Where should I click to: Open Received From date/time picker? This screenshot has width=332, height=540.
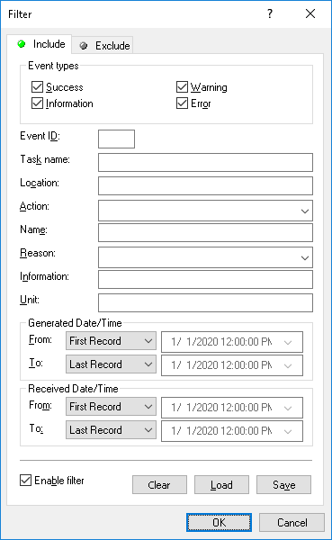(232, 408)
